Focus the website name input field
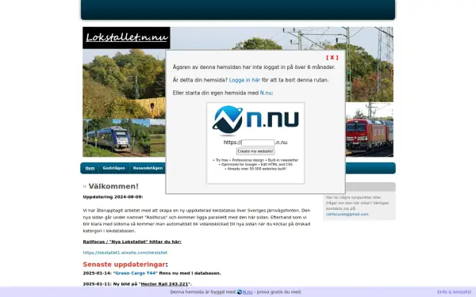 pyautogui.click(x=258, y=143)
